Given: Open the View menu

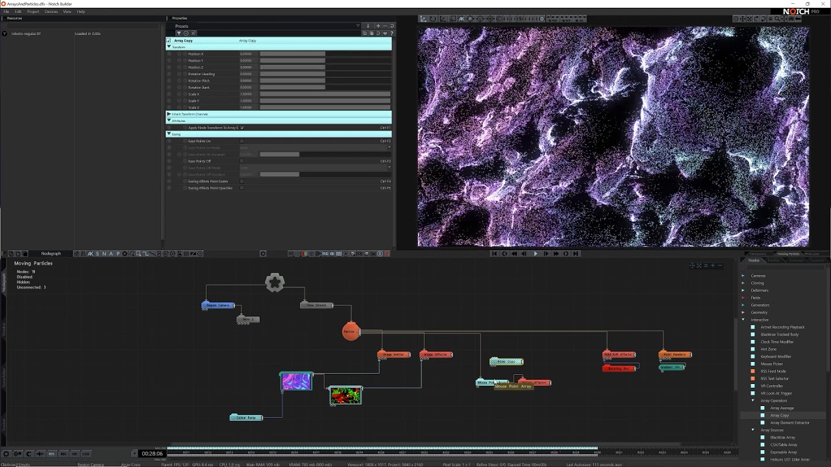Looking at the screenshot, I should 67,12.
